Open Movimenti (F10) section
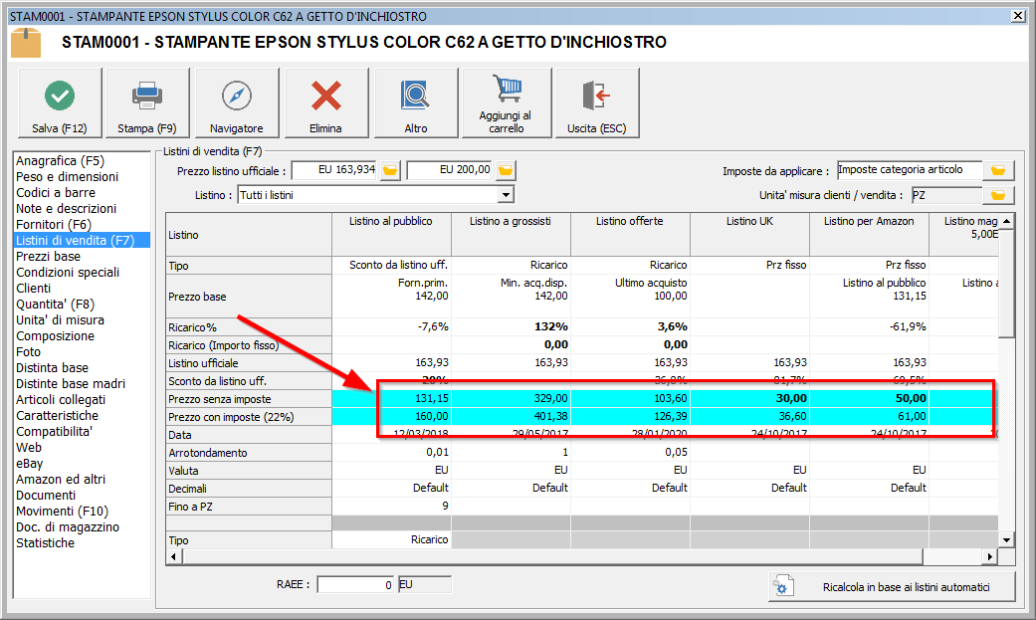1036x620 pixels. click(x=62, y=511)
